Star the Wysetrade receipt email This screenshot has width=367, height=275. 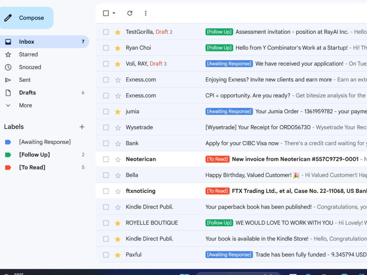click(118, 128)
